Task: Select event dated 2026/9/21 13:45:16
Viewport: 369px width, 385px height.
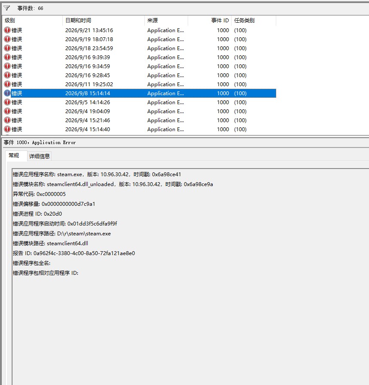Action: coord(139,30)
